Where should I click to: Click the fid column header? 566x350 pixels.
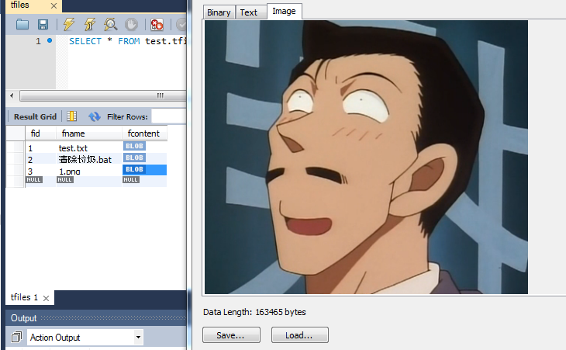point(40,133)
